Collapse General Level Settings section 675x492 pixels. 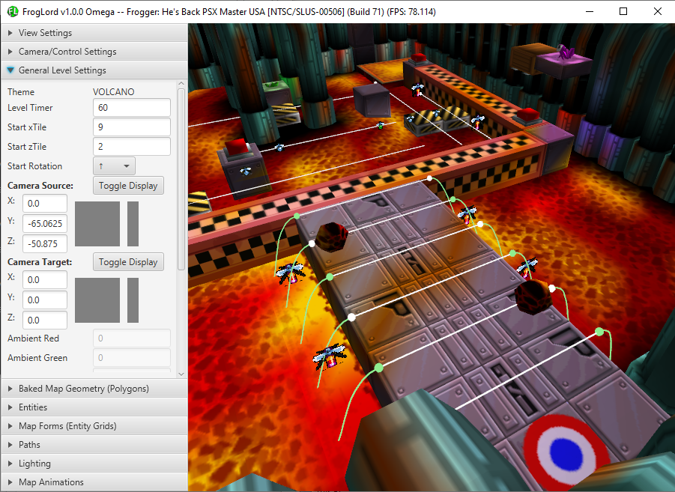point(94,70)
